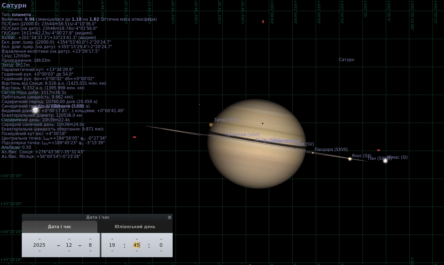Click the Схід: 12h50m info line
The image size is (444, 265).
[x=16, y=56]
